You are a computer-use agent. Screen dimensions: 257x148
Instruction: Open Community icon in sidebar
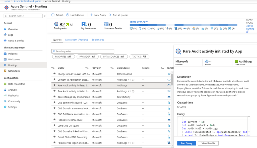tap(5, 101)
